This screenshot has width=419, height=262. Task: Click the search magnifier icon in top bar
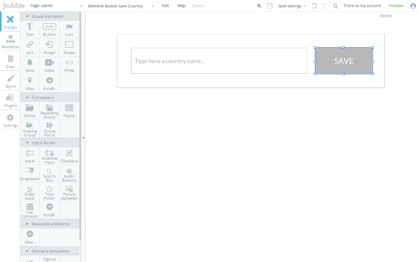[x=335, y=6]
